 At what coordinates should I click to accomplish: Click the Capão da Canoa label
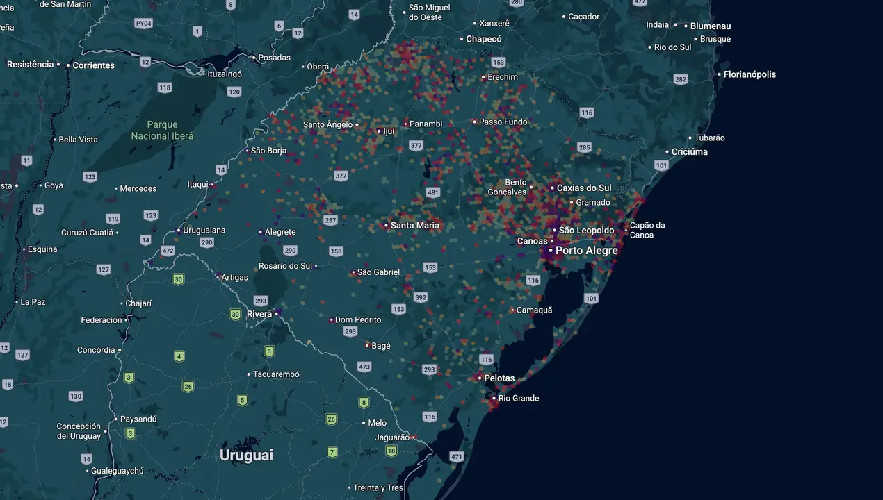pyautogui.click(x=647, y=230)
